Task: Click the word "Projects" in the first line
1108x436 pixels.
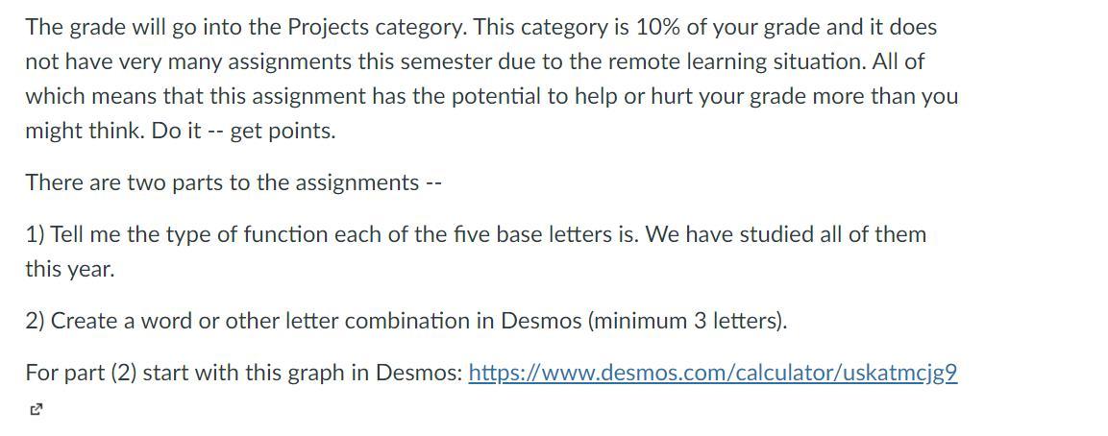Action: [x=329, y=27]
